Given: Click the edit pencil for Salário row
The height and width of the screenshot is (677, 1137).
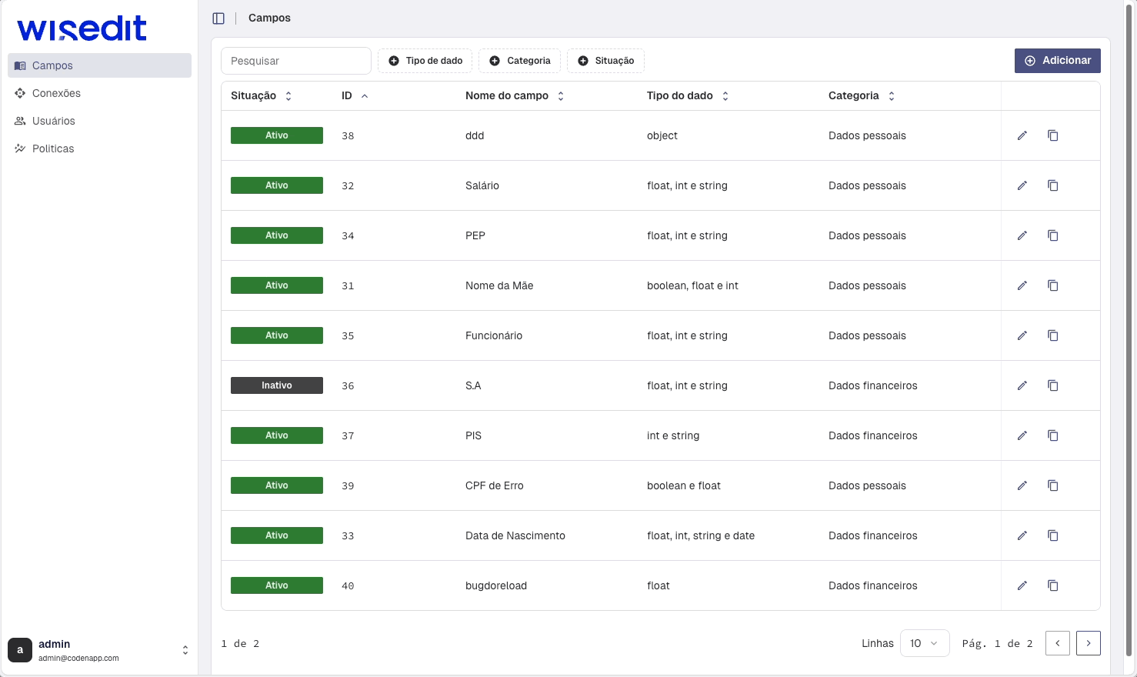Looking at the screenshot, I should point(1022,185).
